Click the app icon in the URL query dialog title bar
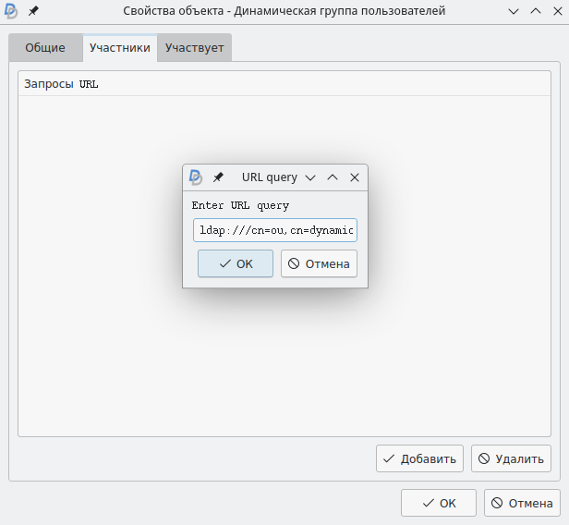The image size is (569, 525). [195, 177]
